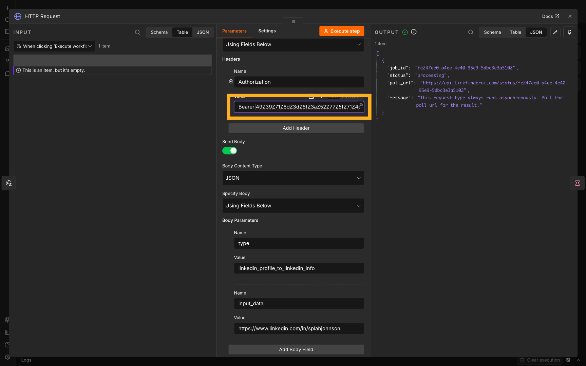Collapse the outer JSON array bracket
Screen dimensions: 586x366
(x=377, y=53)
